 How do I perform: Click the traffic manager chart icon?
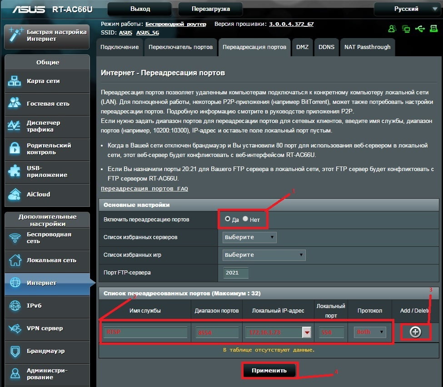tap(15, 126)
